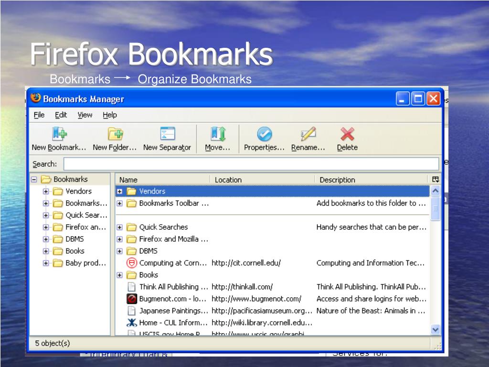
Task: Click 'Add bookmarks to this folder to ...' description
Action: [x=371, y=203]
